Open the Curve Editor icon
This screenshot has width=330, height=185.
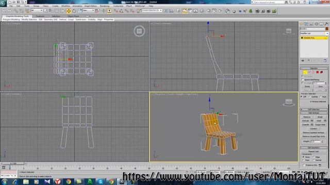click(x=190, y=11)
